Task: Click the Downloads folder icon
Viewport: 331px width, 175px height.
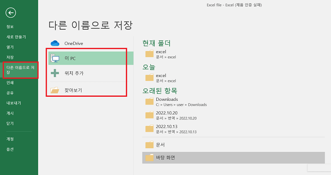Action: [x=149, y=101]
